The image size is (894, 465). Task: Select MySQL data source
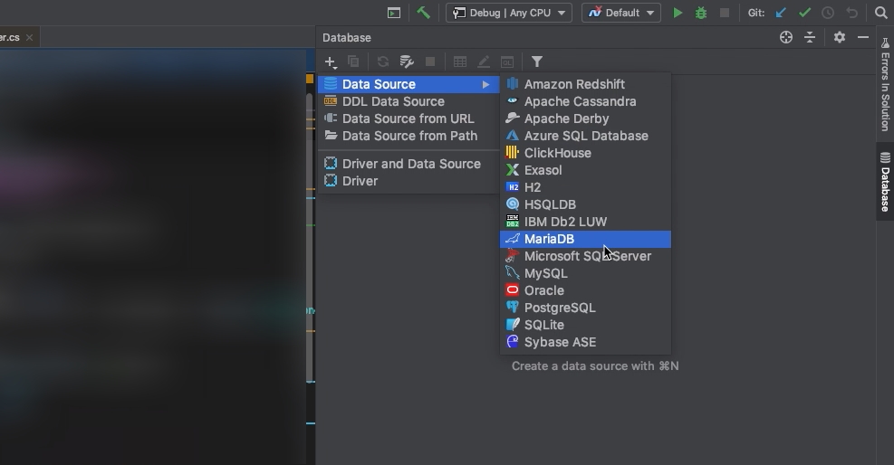(585, 273)
